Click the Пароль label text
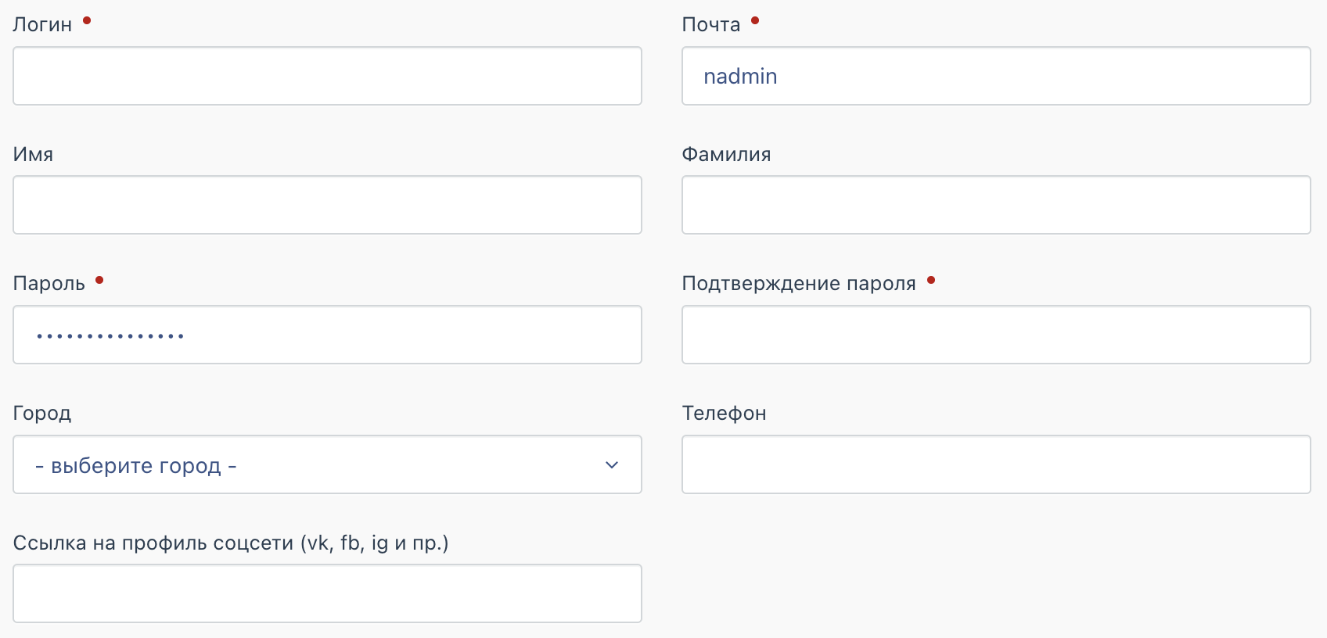The width and height of the screenshot is (1327, 638). coord(49,283)
